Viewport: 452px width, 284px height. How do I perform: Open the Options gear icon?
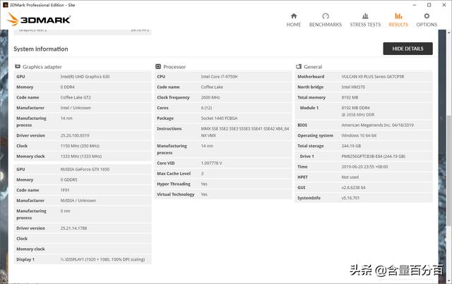point(427,16)
